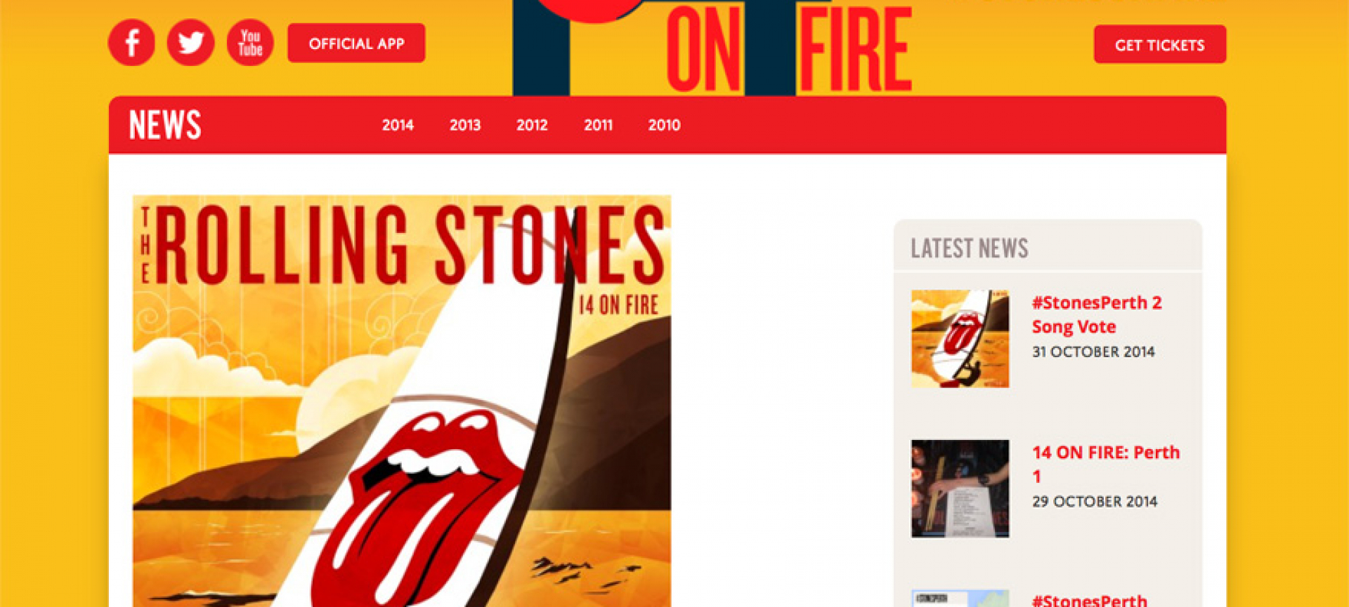This screenshot has width=1349, height=607.
Task: Show news from 2011
Action: (598, 125)
